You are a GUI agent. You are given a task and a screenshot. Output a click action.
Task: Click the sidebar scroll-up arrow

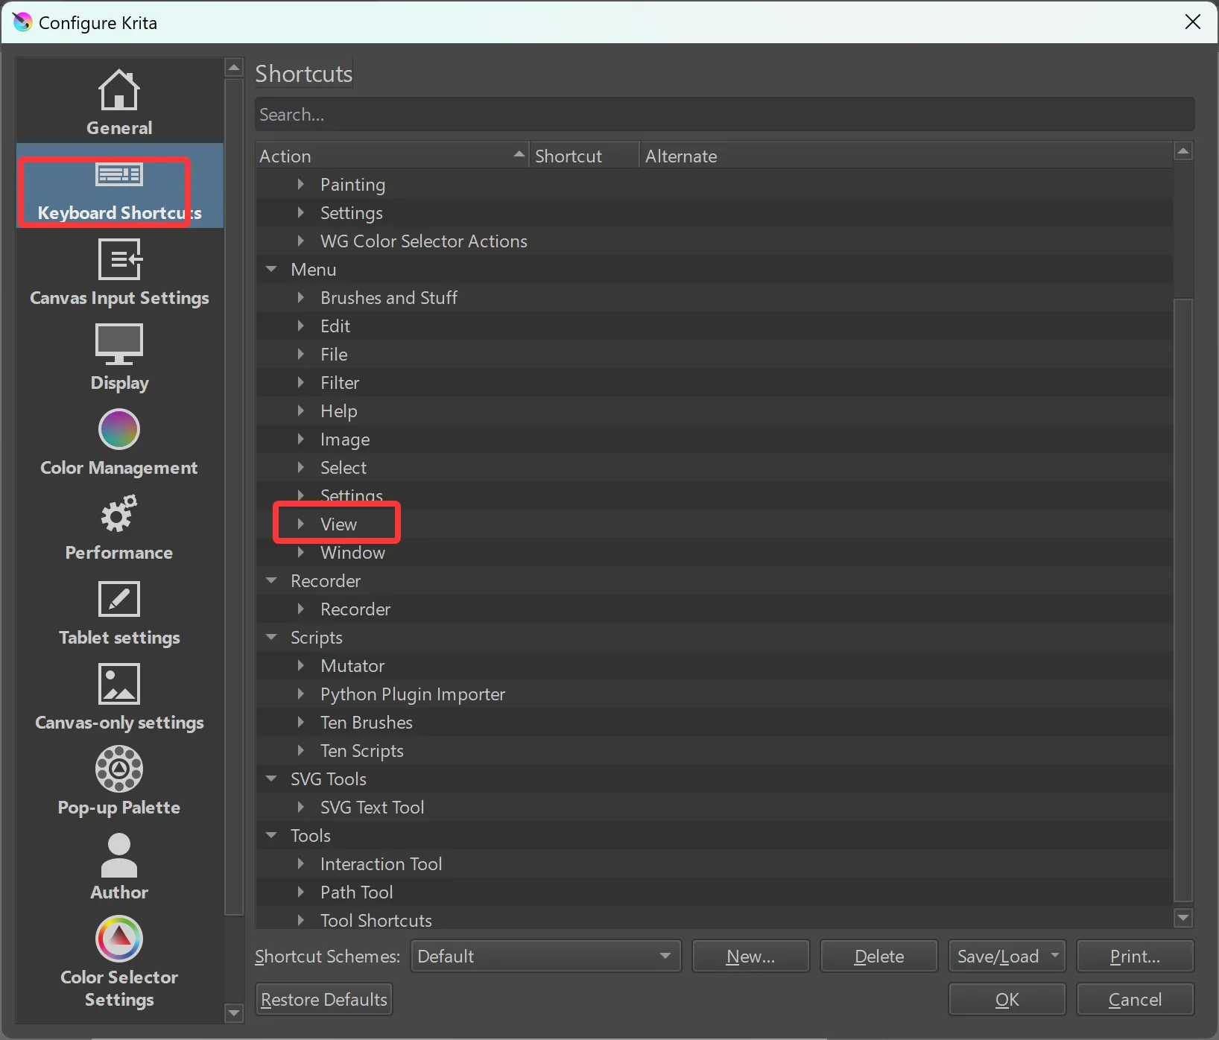coord(234,68)
